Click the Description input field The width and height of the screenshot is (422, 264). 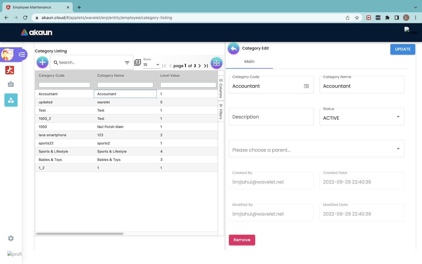point(271,117)
